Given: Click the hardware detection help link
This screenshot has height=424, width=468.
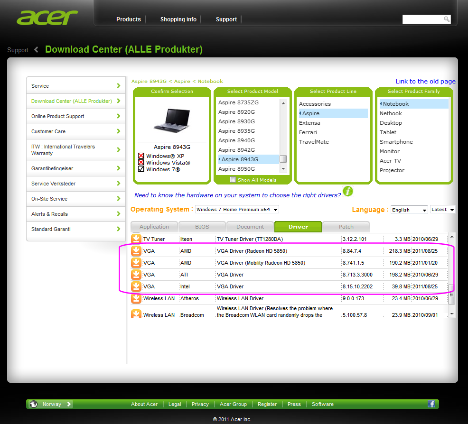Looking at the screenshot, I should [237, 195].
